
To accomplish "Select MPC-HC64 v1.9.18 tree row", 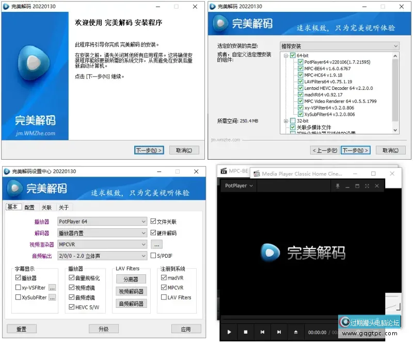I will (323, 75).
